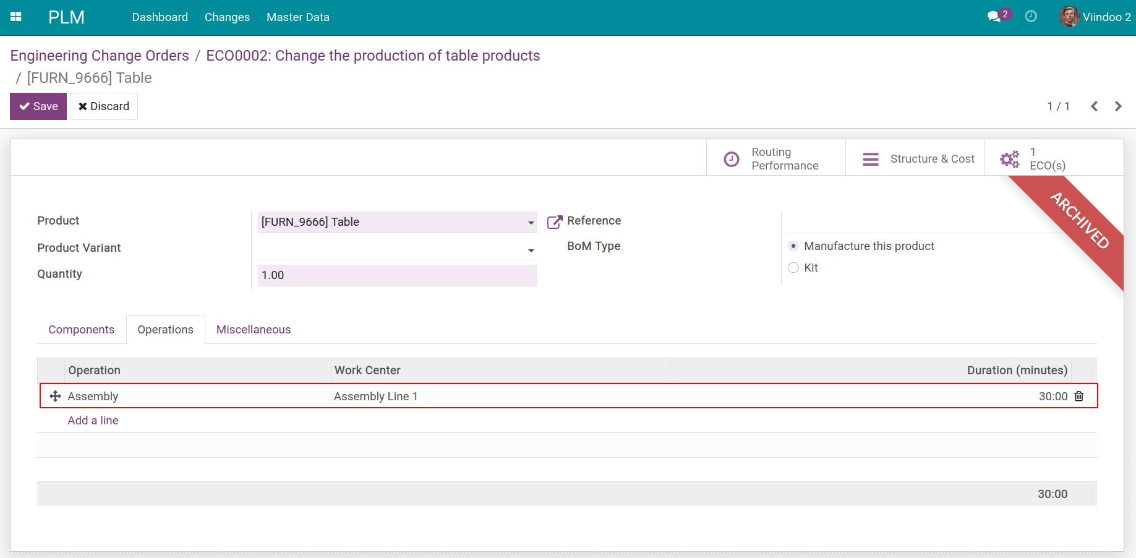Open Routing Performance via its clock icon
The image size is (1136, 558).
[x=732, y=158]
